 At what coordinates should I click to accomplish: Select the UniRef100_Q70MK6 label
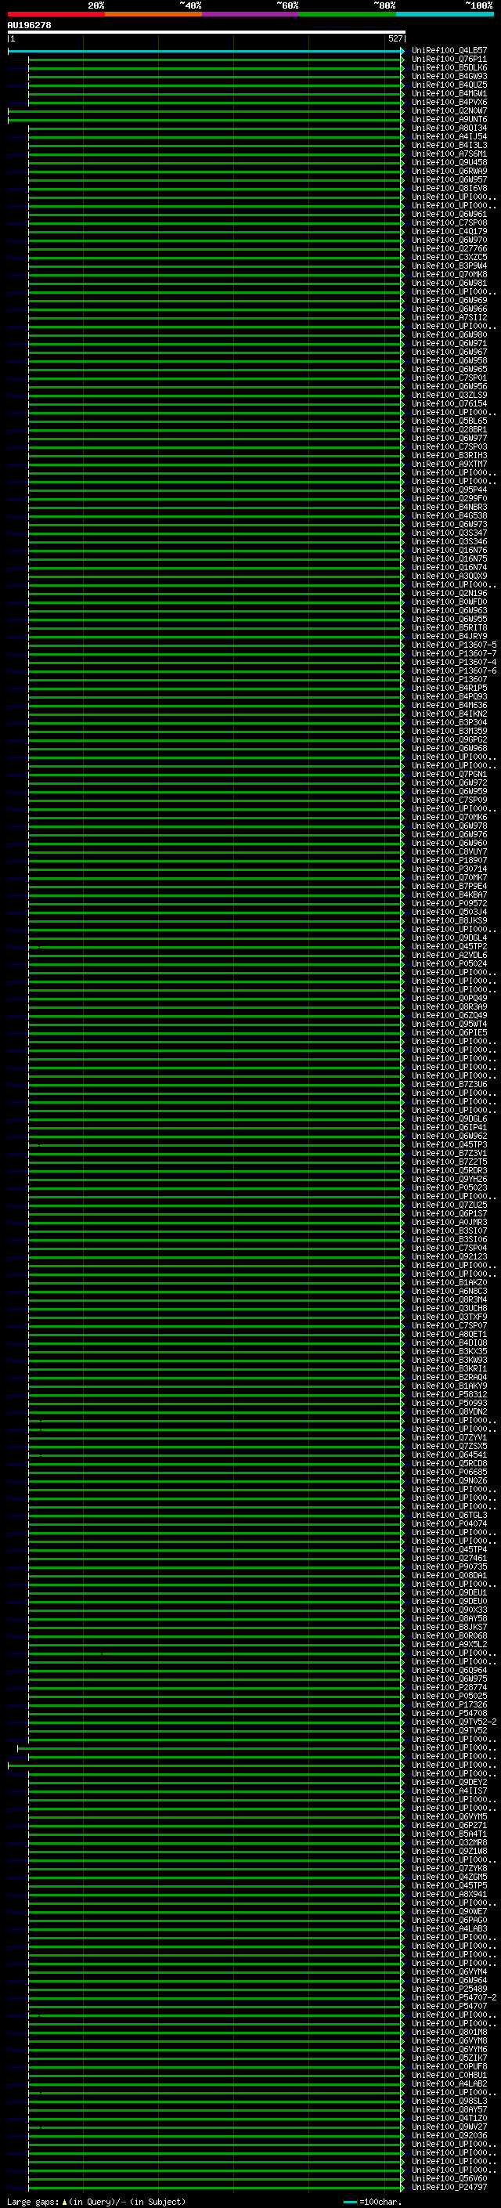pyautogui.click(x=449, y=817)
